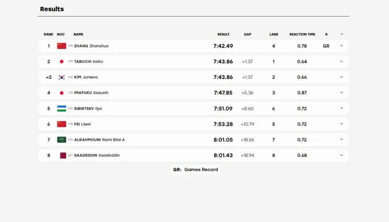The height and width of the screenshot is (222, 389).
Task: Click China flag beside ZHANG Zhanshuo
Action: 62,46
